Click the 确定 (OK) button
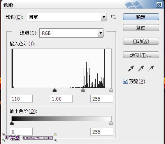 [x=141, y=17]
